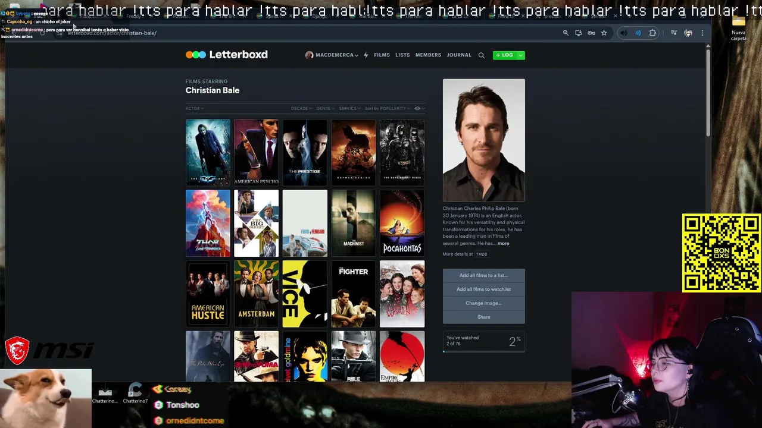This screenshot has height=428, width=762.
Task: Click the MACDEMERCA profile avatar
Action: tap(309, 55)
